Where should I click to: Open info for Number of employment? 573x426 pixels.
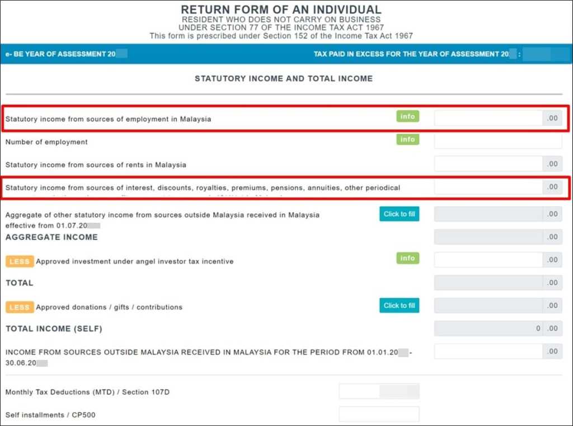(407, 139)
